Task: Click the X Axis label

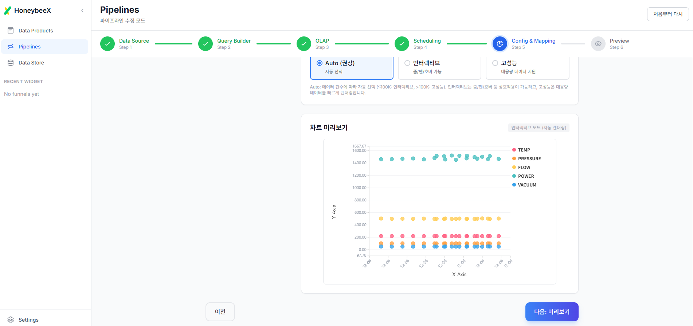Action: click(x=459, y=274)
